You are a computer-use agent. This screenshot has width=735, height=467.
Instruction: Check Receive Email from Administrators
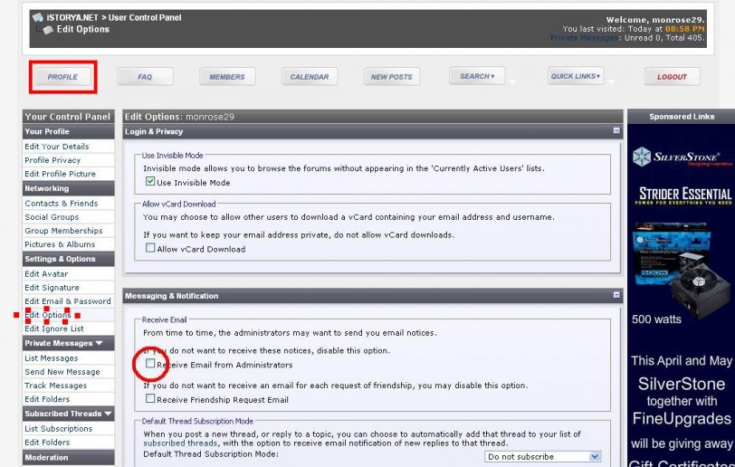point(151,364)
